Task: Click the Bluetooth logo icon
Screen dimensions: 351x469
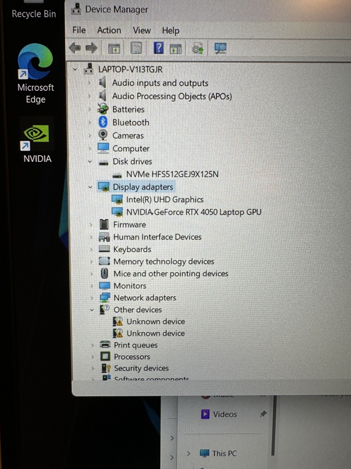Action: [103, 122]
